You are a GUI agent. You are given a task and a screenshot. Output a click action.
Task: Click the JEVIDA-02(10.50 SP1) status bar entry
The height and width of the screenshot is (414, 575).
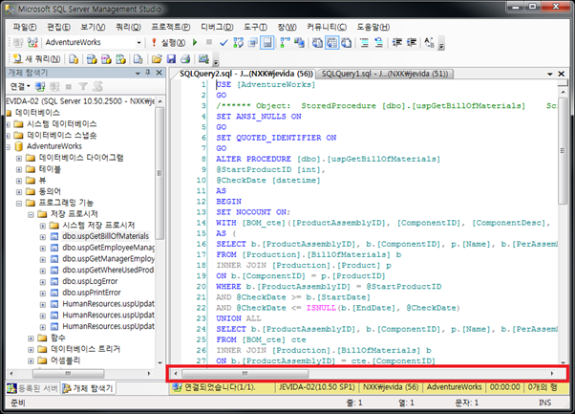point(317,387)
